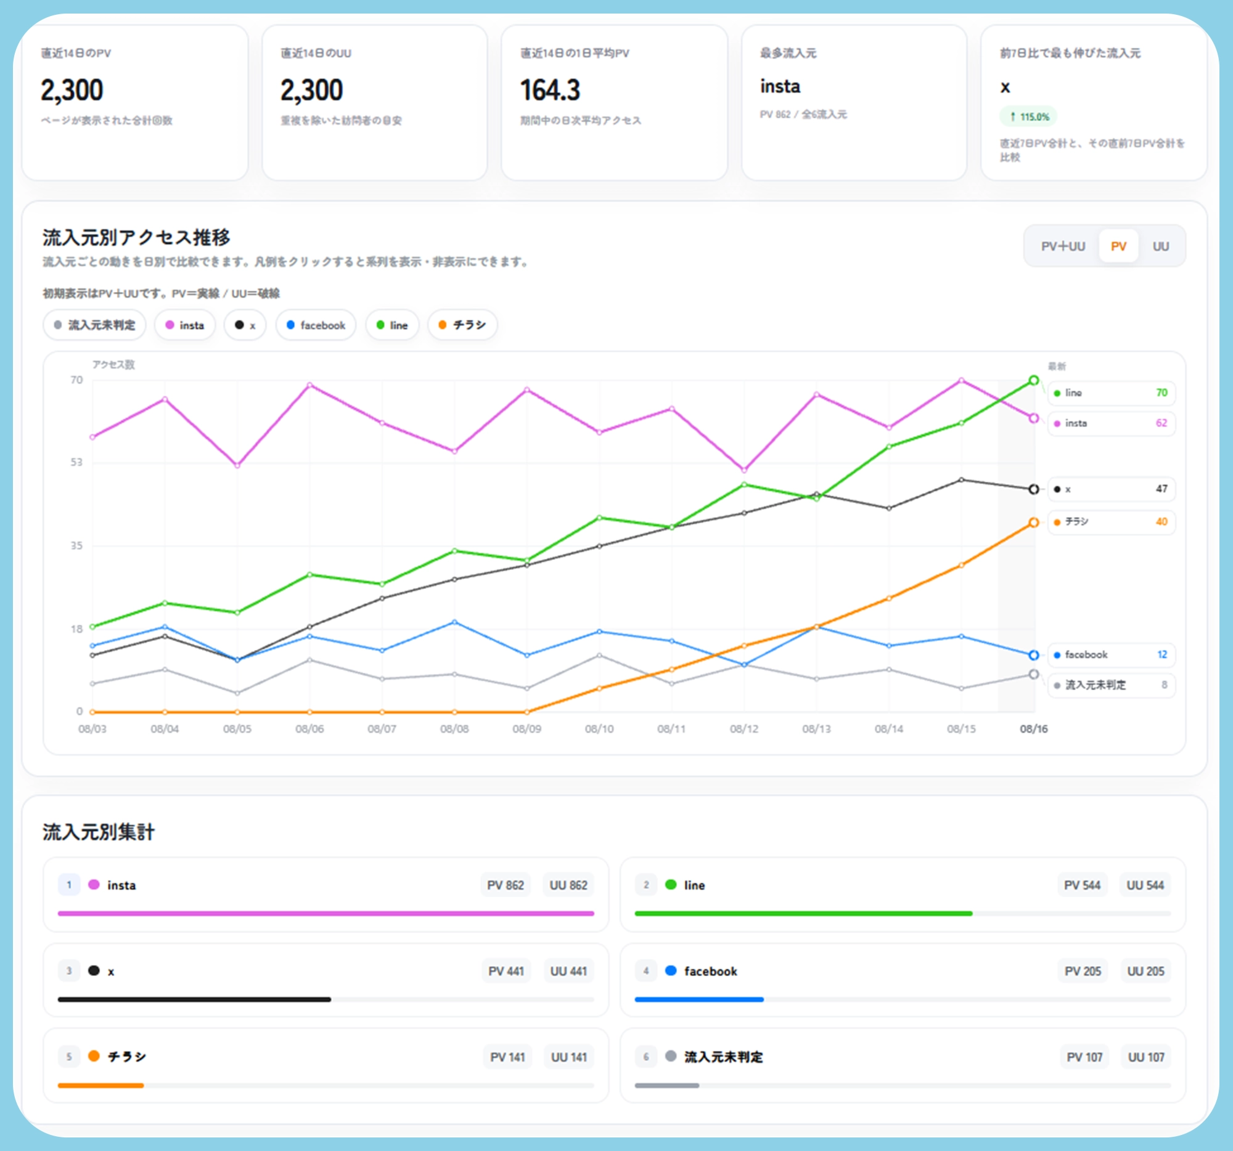1233x1151 pixels.
Task: Click the UU 441 chip for x
Action: coord(569,971)
